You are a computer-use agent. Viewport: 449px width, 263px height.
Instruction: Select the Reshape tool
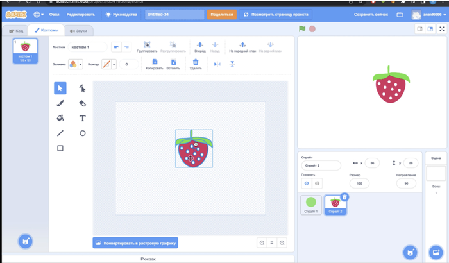[x=82, y=89]
